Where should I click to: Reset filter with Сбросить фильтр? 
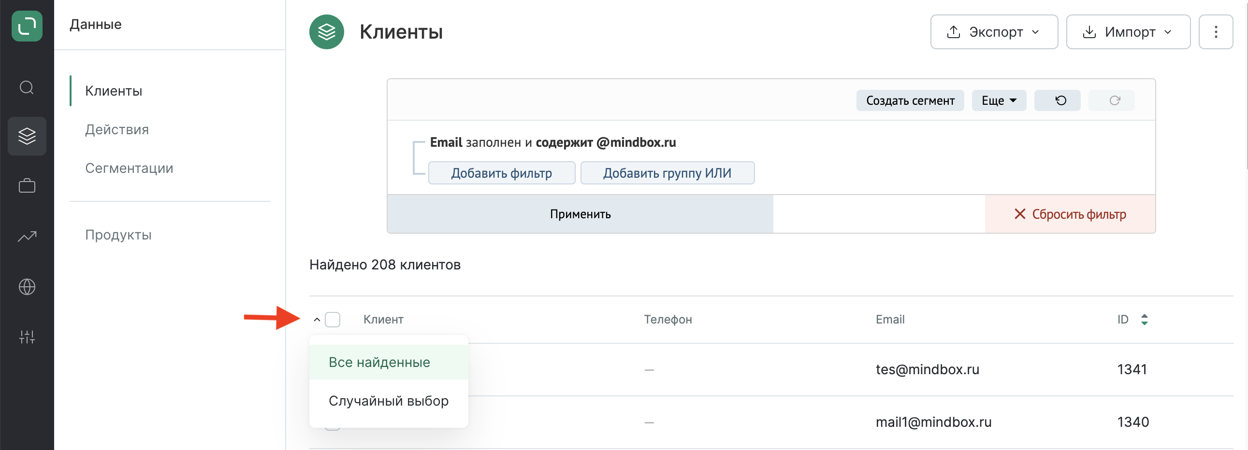1070,214
